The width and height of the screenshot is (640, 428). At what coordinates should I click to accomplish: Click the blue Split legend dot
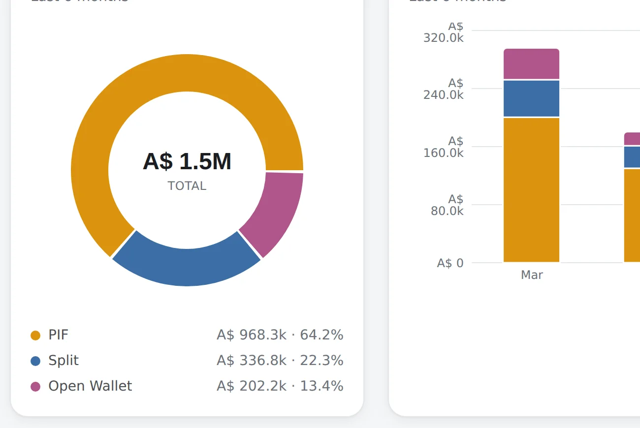pyautogui.click(x=35, y=361)
